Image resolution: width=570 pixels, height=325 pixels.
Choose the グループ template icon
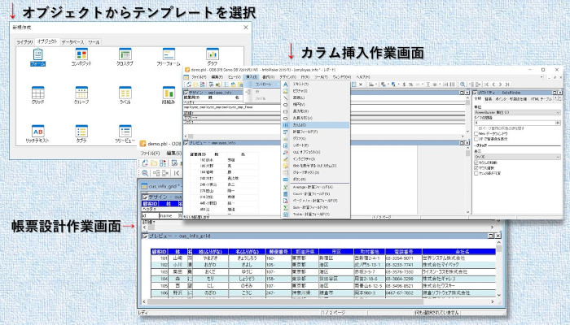pyautogui.click(x=81, y=93)
